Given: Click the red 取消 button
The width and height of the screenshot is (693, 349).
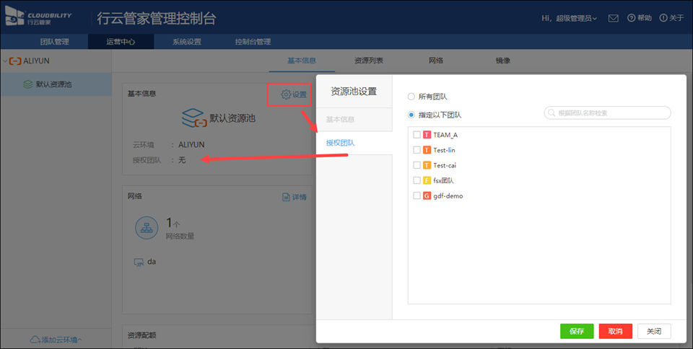Looking at the screenshot, I should (x=615, y=331).
